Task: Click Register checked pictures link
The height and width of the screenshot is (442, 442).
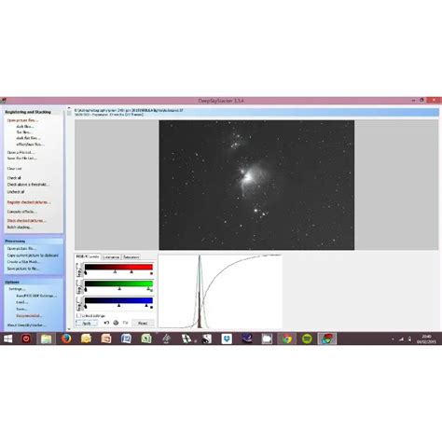Action: pos(29,202)
